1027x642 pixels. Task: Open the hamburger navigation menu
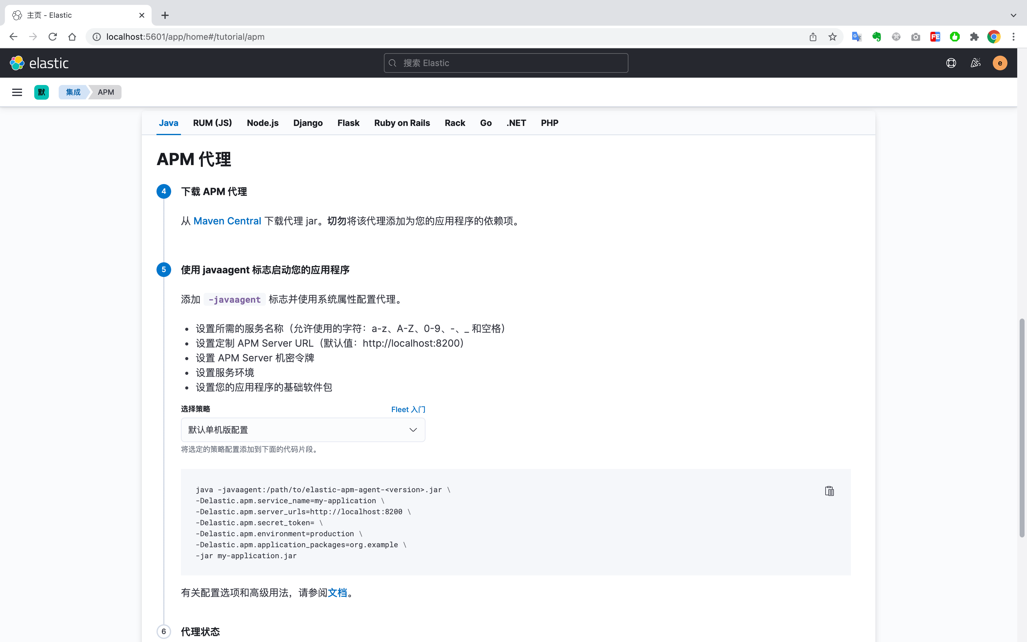(17, 92)
